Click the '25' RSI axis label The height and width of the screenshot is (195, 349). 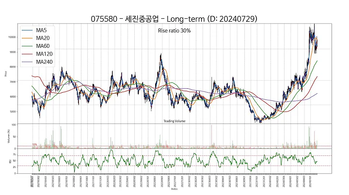(x=14, y=167)
